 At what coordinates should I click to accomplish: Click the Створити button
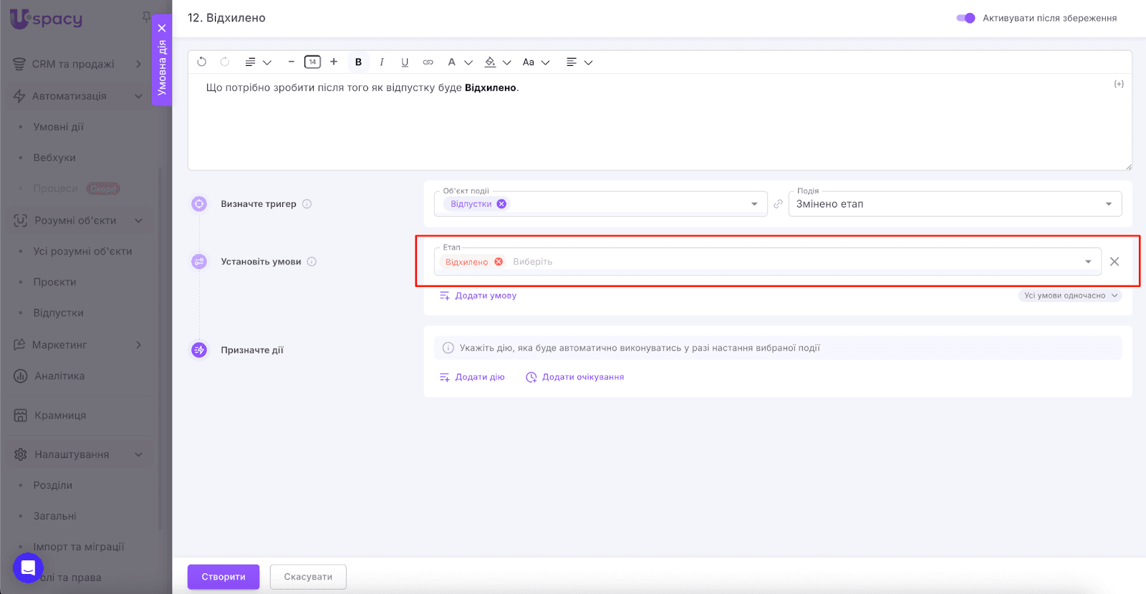(x=223, y=577)
